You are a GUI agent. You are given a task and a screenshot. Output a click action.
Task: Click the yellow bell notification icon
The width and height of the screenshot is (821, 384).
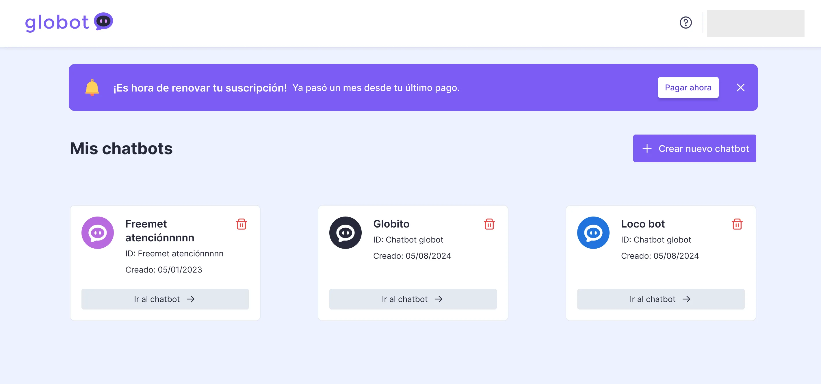click(92, 87)
